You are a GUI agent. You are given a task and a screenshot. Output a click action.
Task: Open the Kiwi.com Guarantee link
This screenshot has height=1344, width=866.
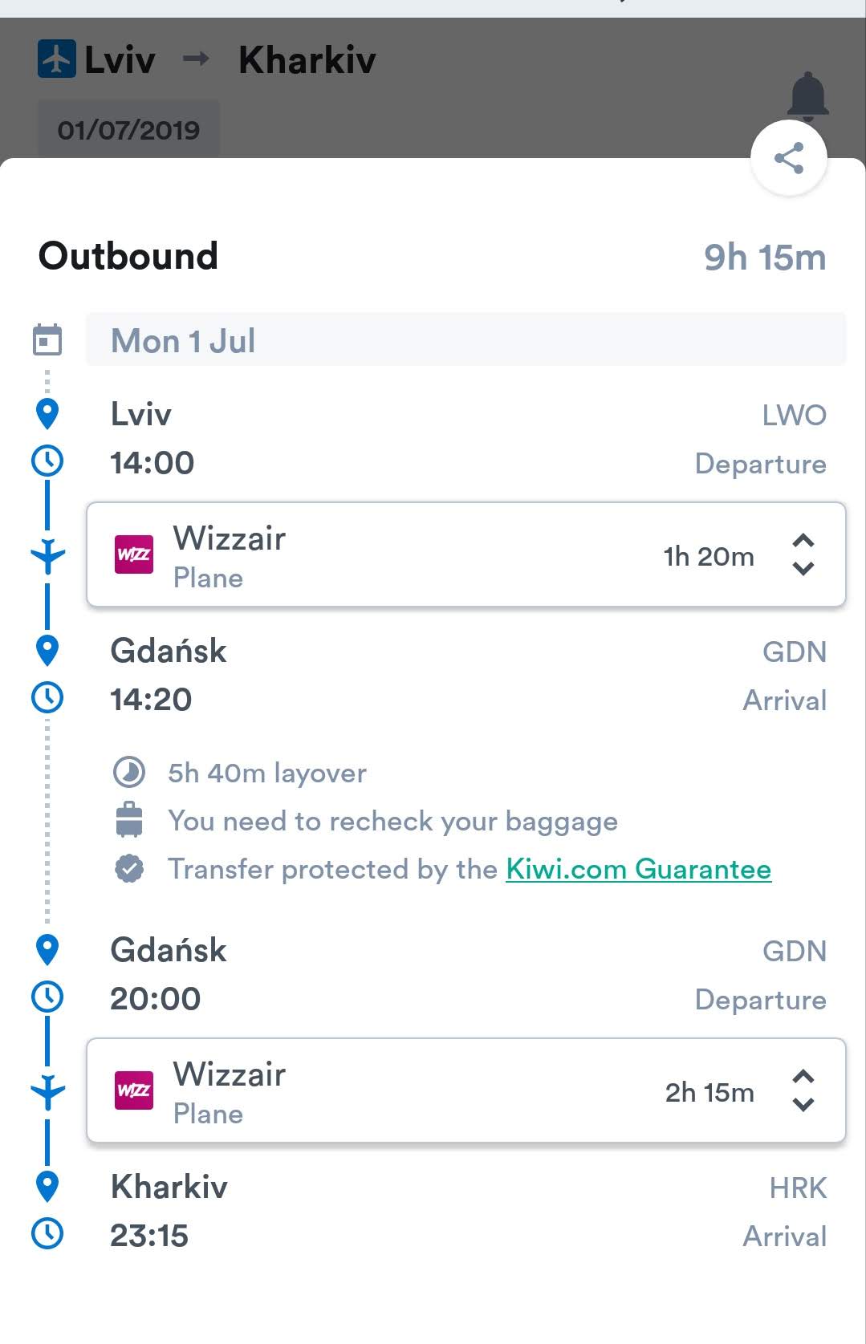click(x=638, y=869)
